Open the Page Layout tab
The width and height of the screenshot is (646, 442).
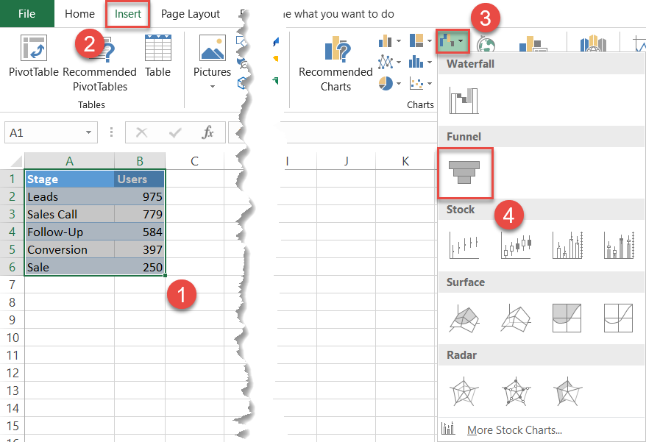[x=191, y=13]
